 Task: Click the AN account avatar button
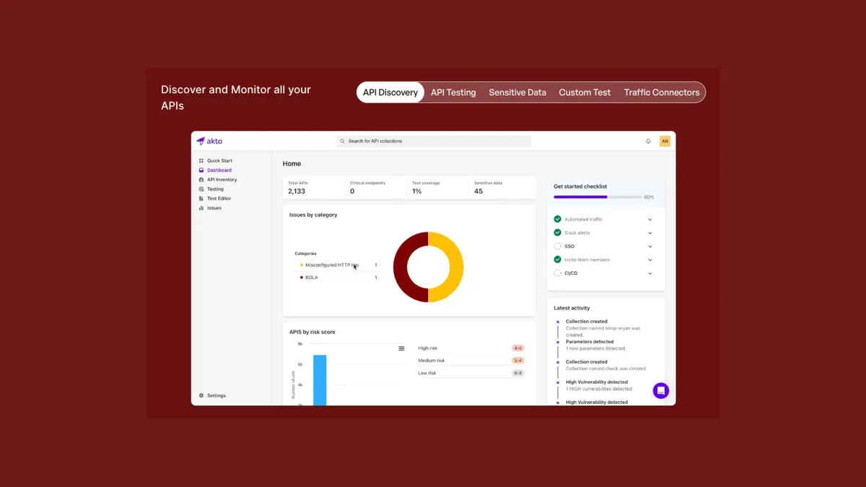coord(665,141)
